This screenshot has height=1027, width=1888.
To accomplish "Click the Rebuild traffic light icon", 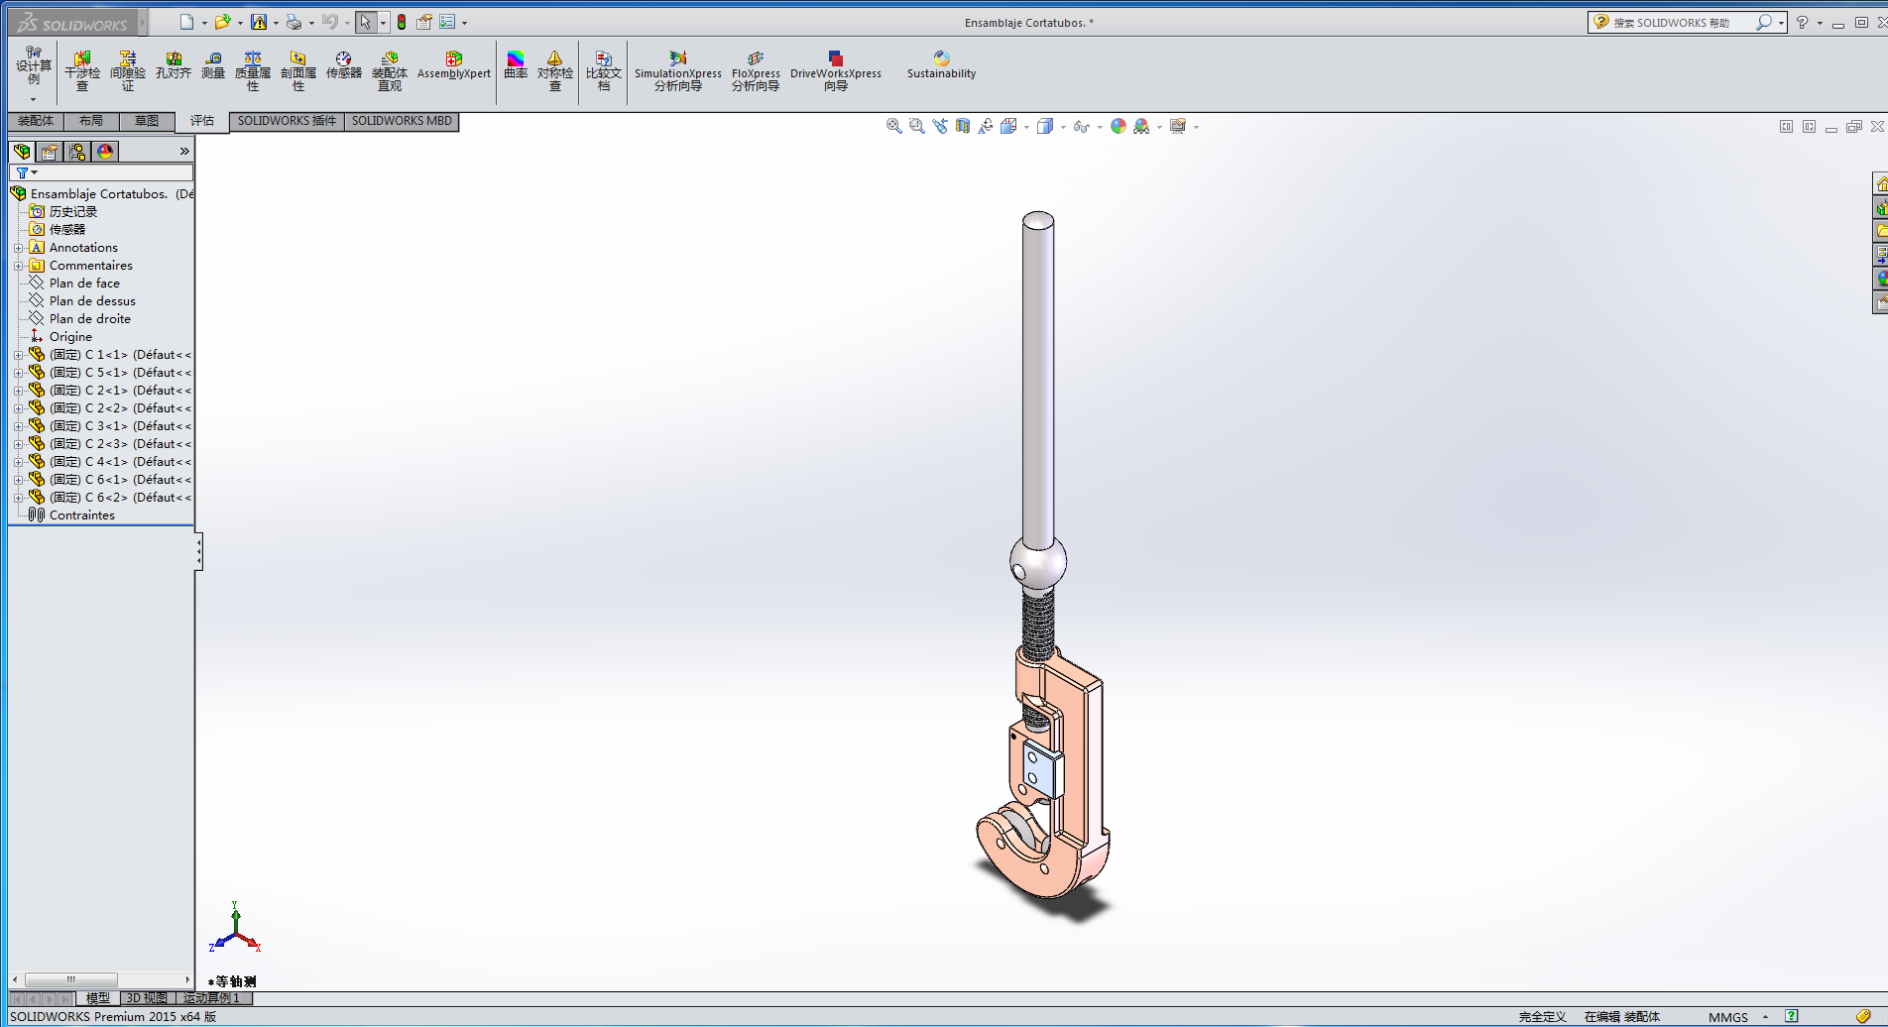I will 402,22.
